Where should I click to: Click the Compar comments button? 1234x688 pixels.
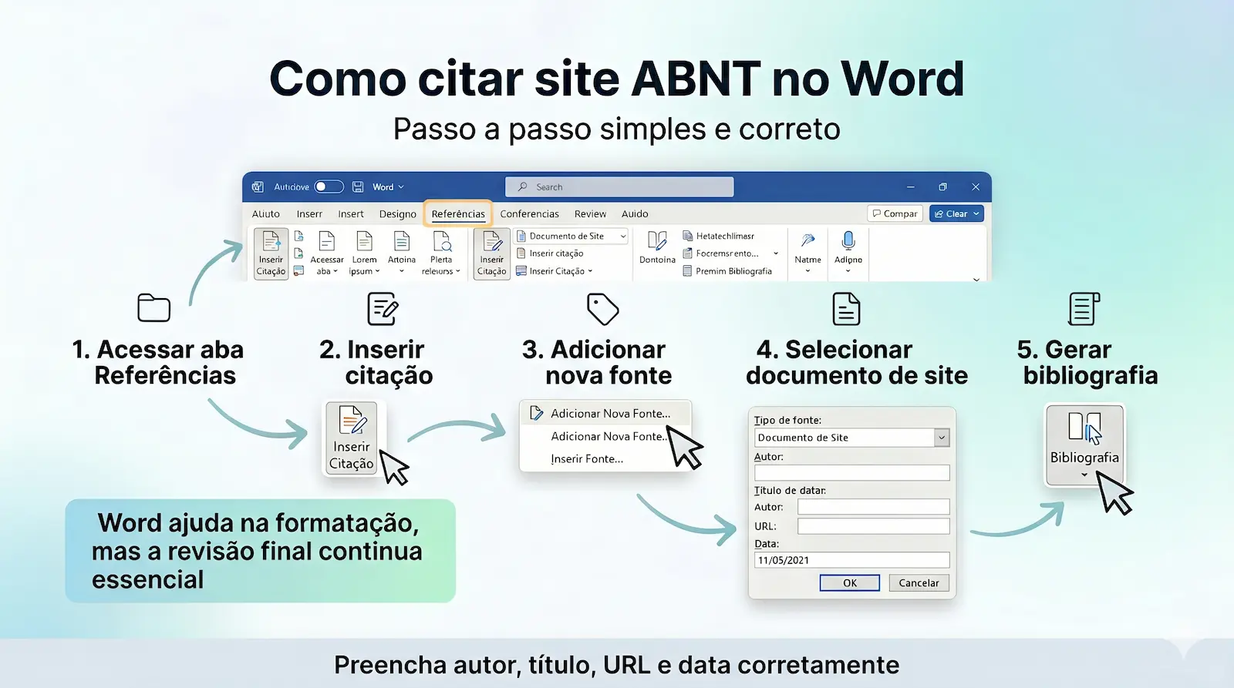[895, 214]
